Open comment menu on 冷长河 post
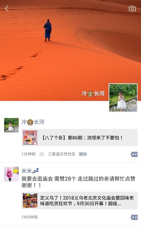The width and height of the screenshot is (141, 226). click(134, 154)
